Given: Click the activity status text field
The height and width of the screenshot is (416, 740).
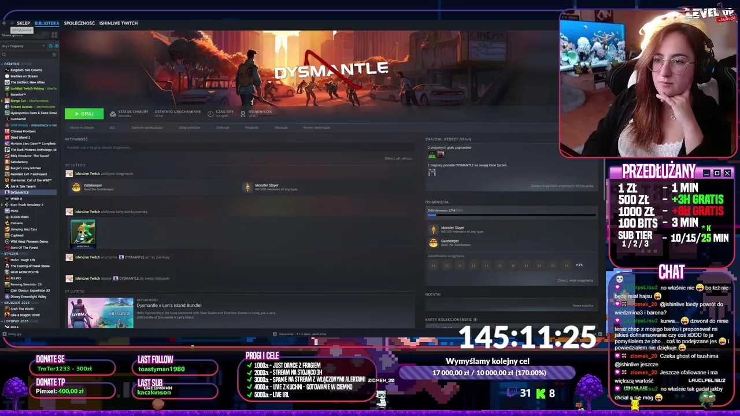Looking at the screenshot, I should coord(239,147).
